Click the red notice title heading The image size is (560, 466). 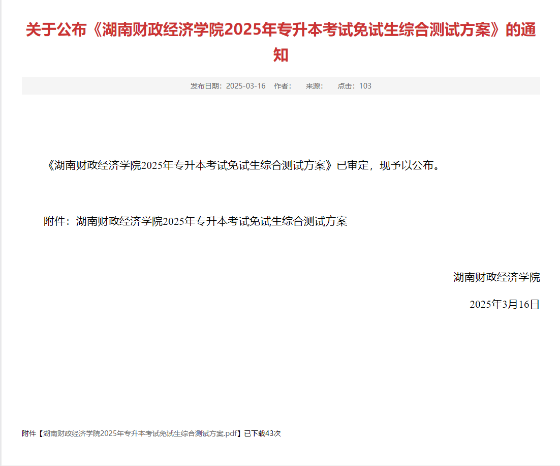281,42
